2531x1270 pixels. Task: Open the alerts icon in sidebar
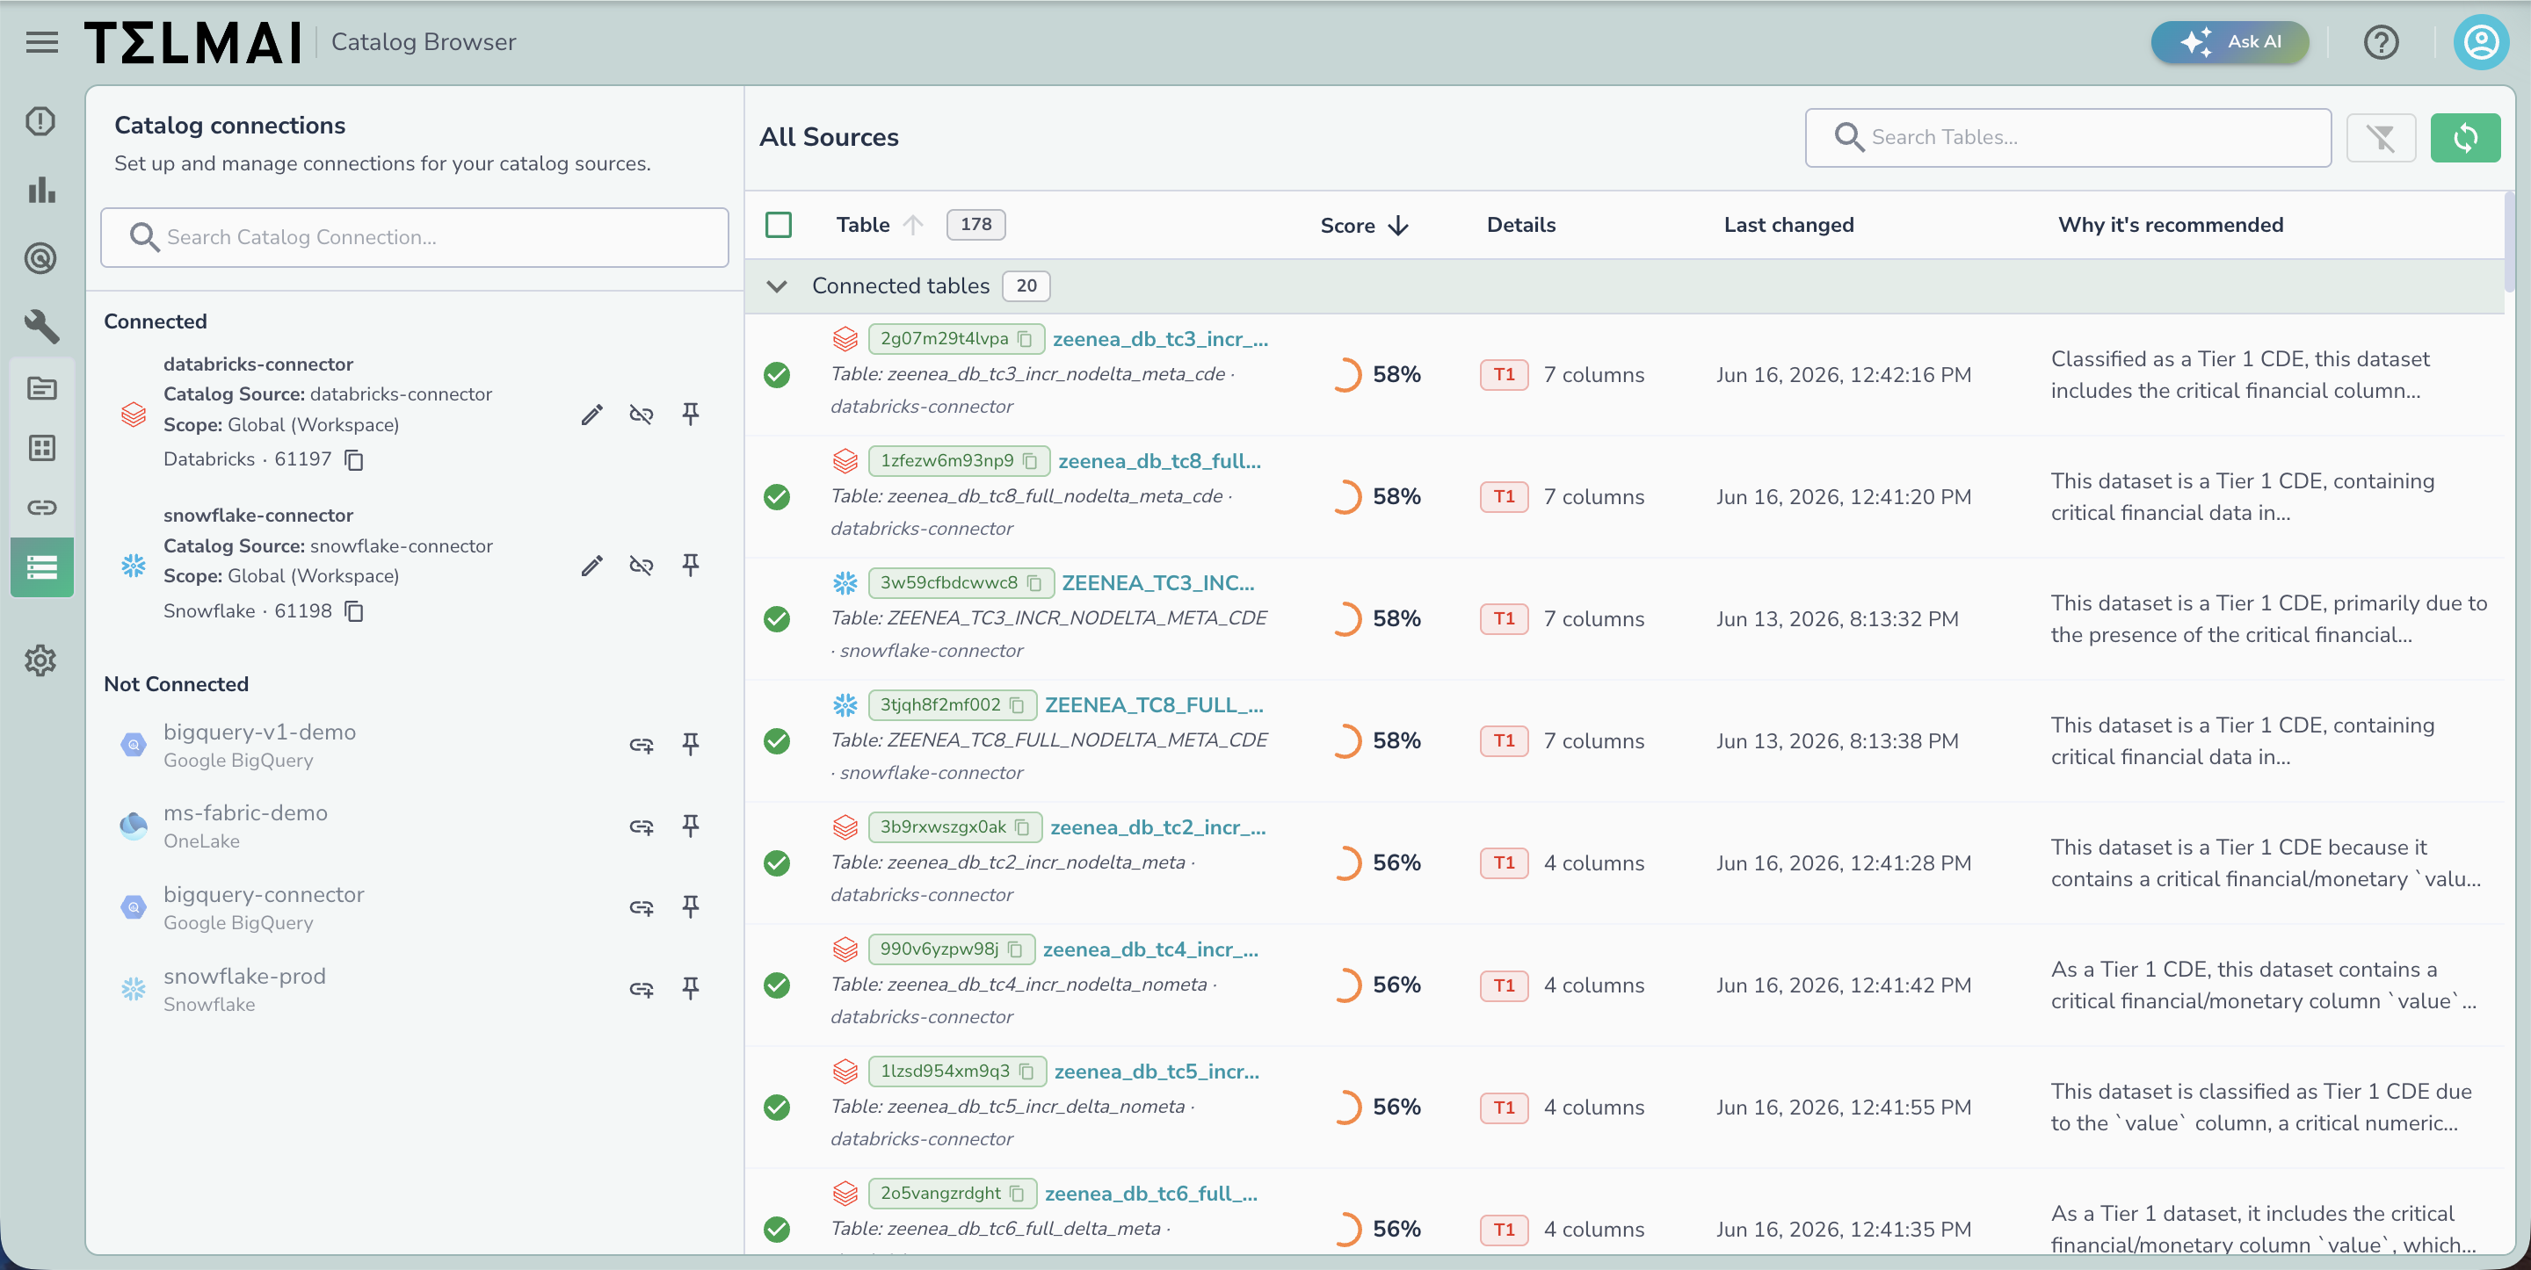click(x=40, y=122)
